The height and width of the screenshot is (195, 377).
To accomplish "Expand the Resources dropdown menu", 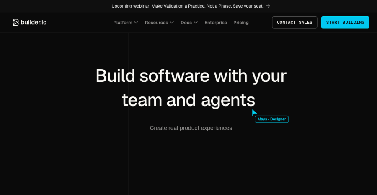I will [159, 23].
